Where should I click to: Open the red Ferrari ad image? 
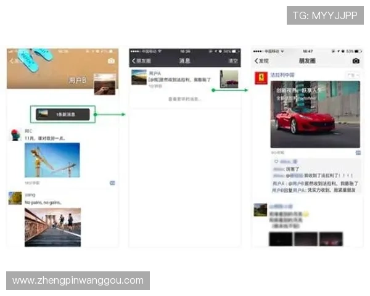(x=315, y=114)
